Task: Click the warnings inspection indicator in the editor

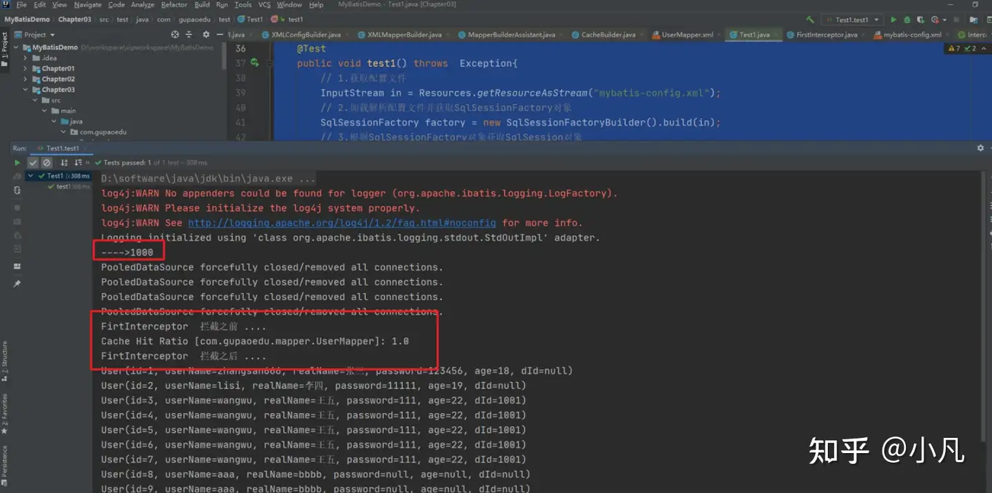Action: [954, 49]
